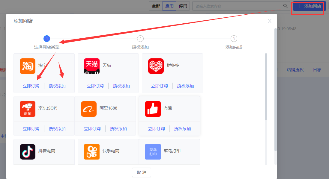Click the search content input field
Viewport: 329px width, 179px height.
(237, 6)
